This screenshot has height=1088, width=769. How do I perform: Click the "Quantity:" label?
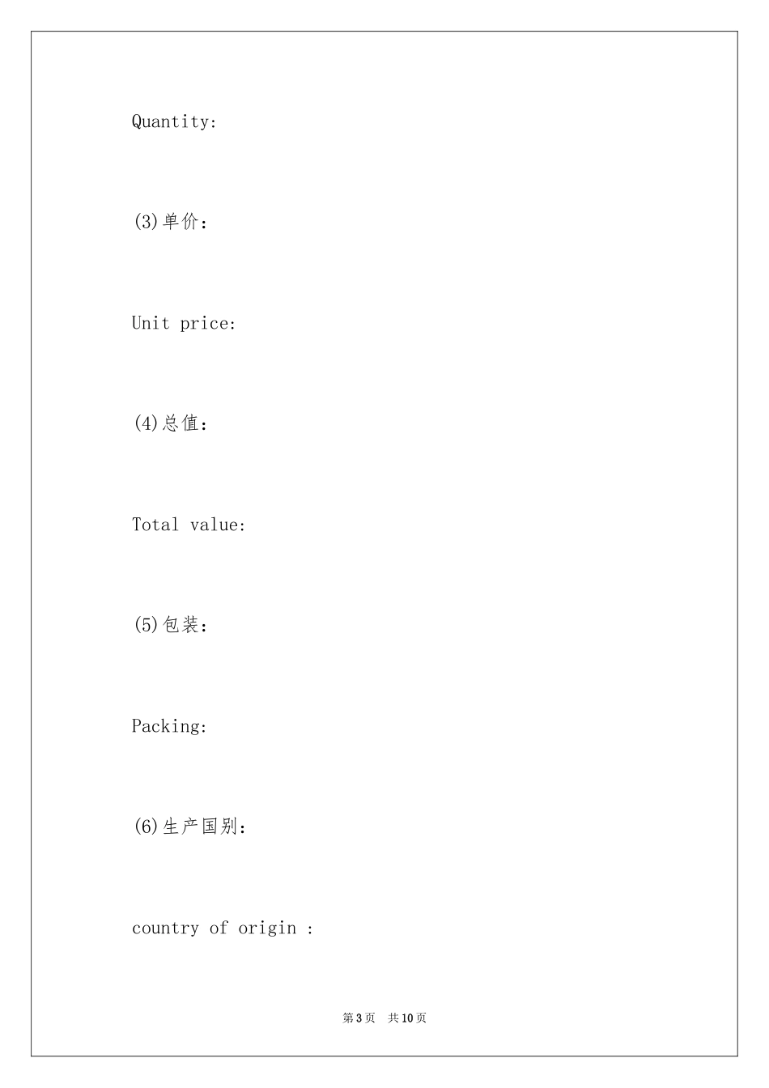coord(174,122)
